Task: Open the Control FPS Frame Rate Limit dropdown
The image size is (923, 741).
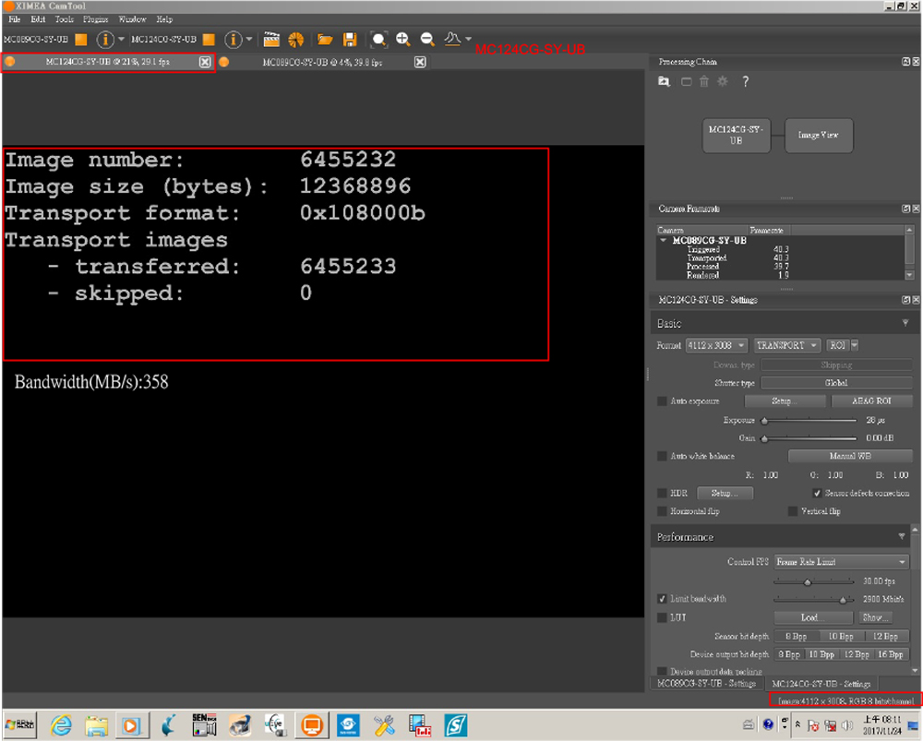Action: click(842, 562)
